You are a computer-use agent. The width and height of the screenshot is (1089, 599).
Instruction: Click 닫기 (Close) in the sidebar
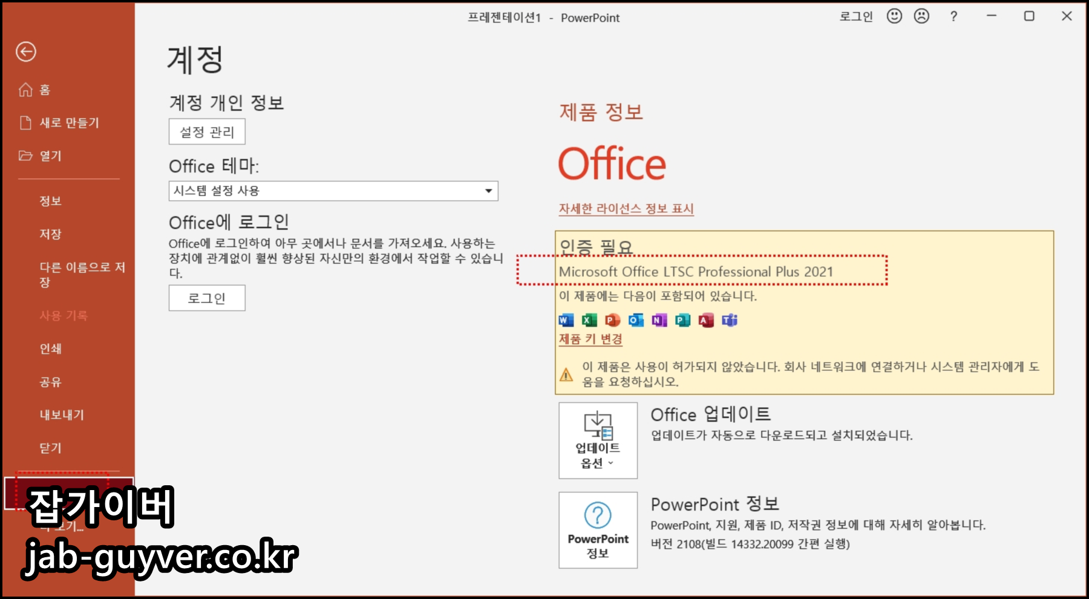(51, 448)
